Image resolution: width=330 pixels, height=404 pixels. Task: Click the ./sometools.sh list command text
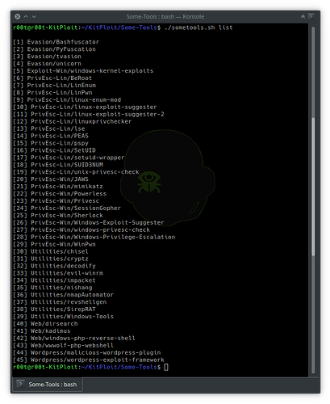(x=198, y=27)
